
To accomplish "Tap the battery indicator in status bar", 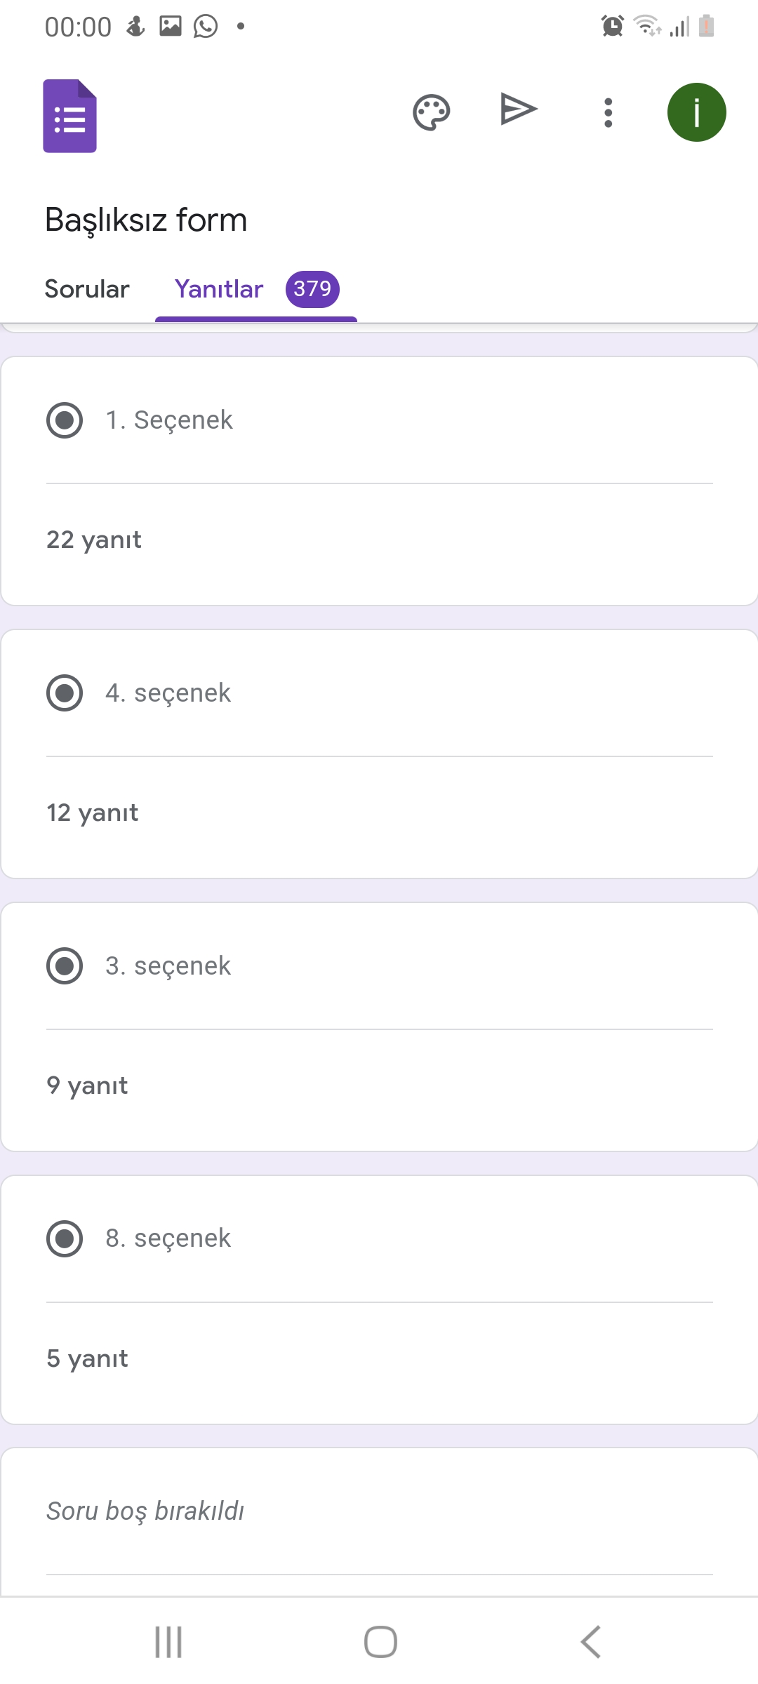I will (x=705, y=27).
